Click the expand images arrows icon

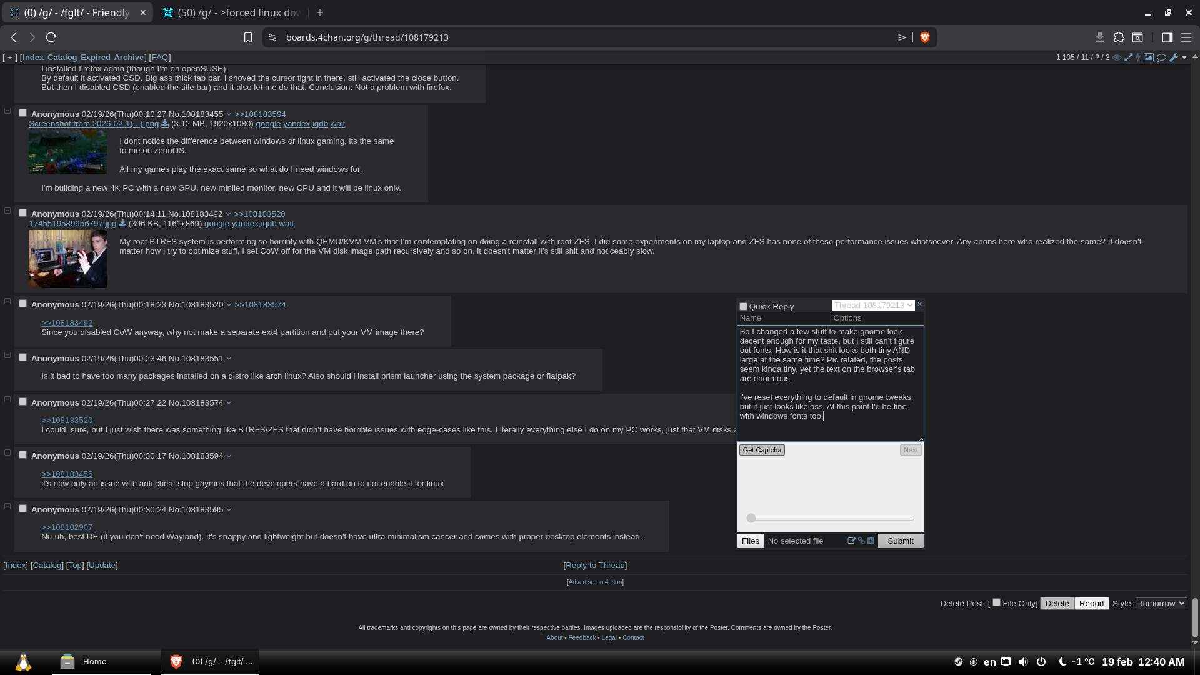point(1129,57)
